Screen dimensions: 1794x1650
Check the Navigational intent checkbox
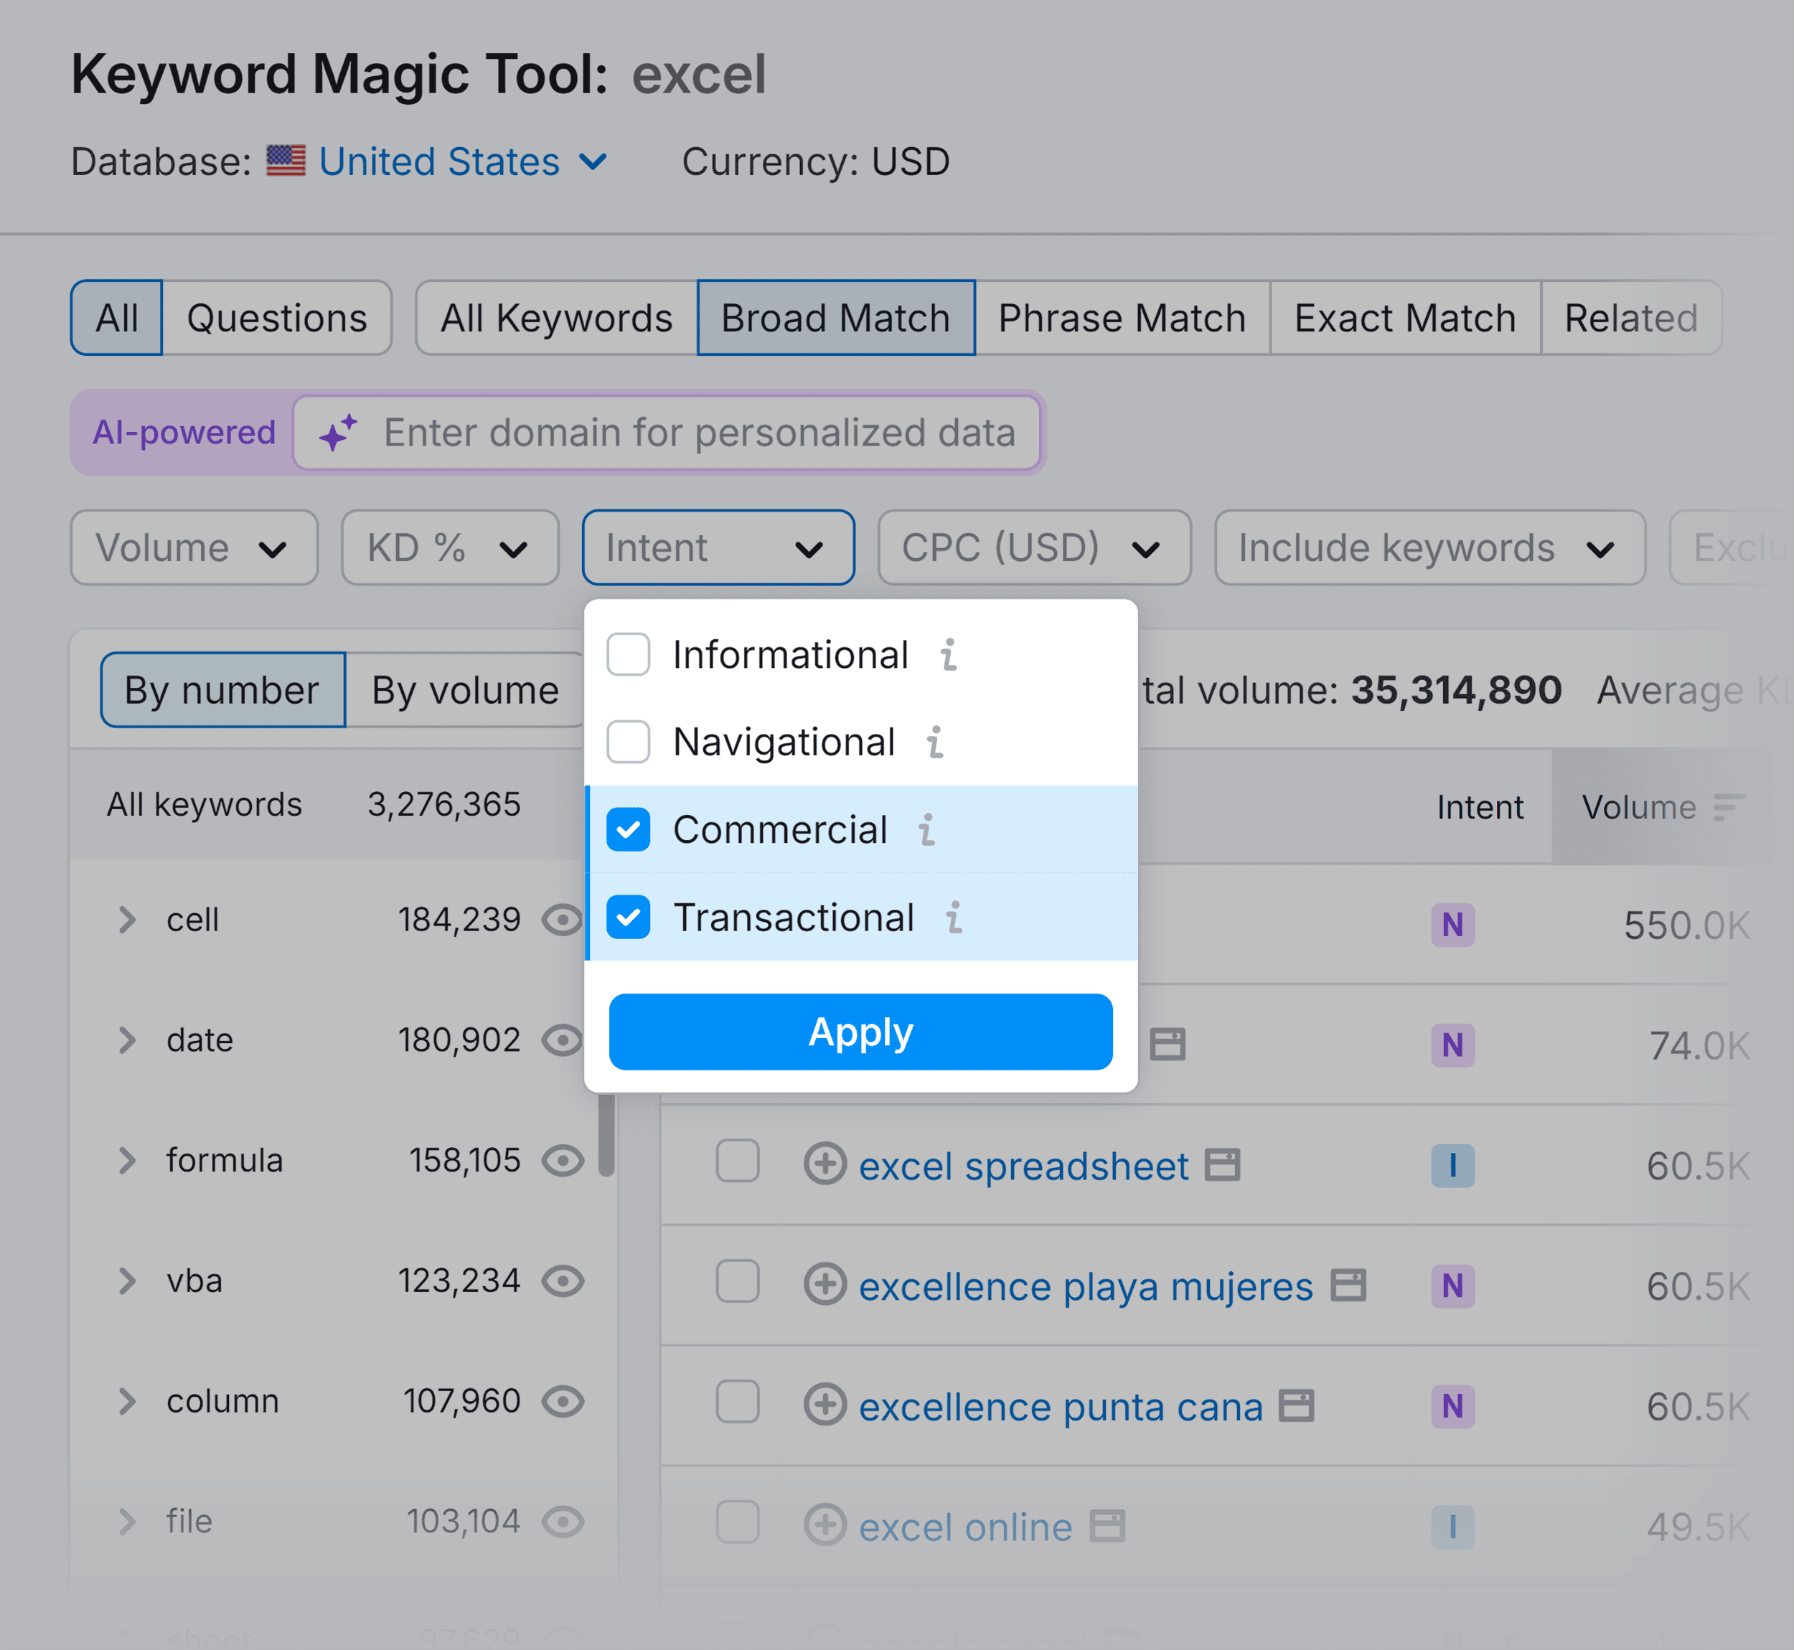[x=628, y=742]
